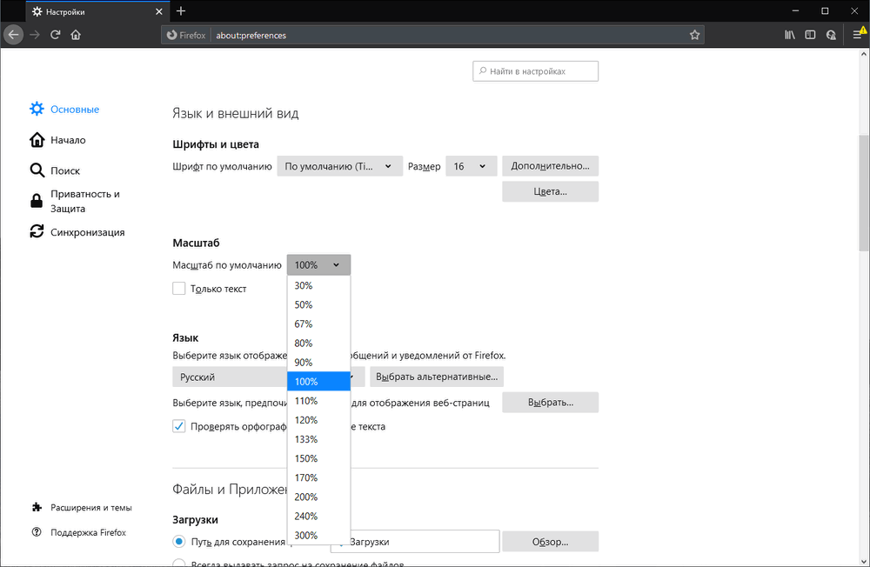
Task: Choose 150% from the zoom list
Action: click(306, 458)
